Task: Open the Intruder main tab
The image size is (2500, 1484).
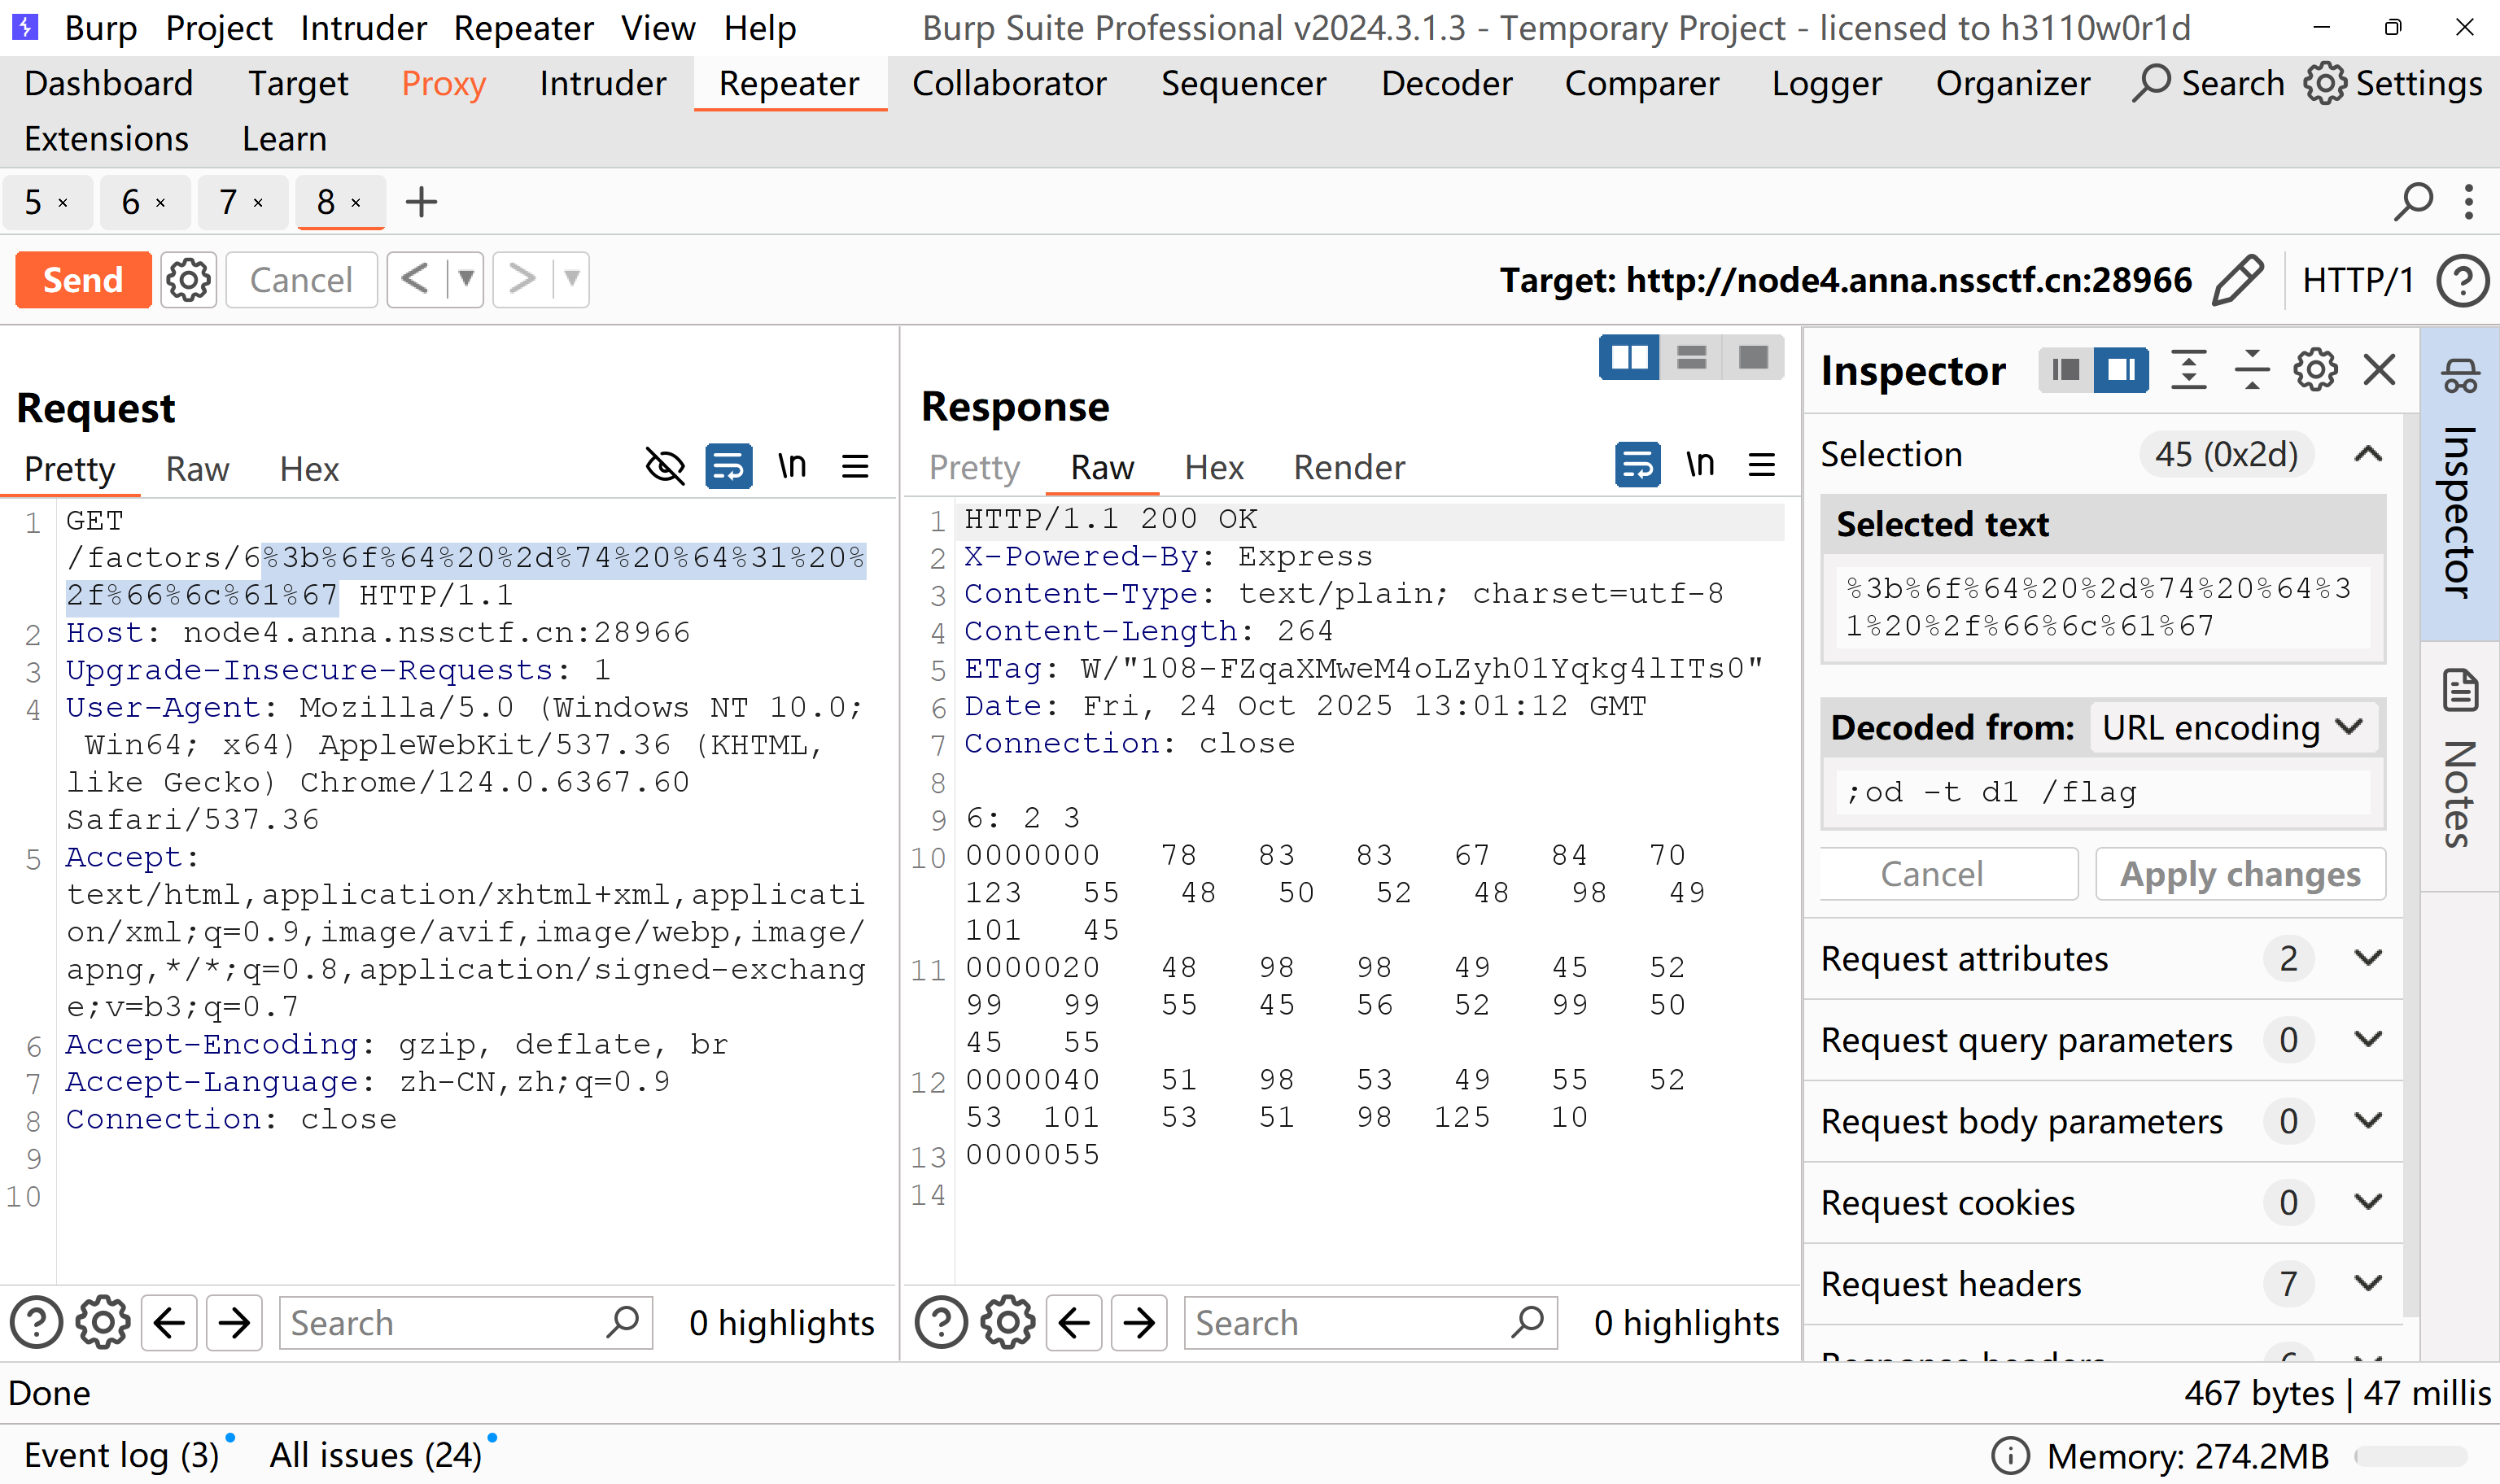Action: 602,83
